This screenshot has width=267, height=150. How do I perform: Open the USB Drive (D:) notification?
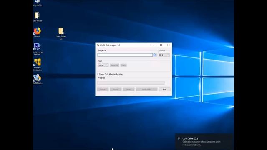pos(204,142)
